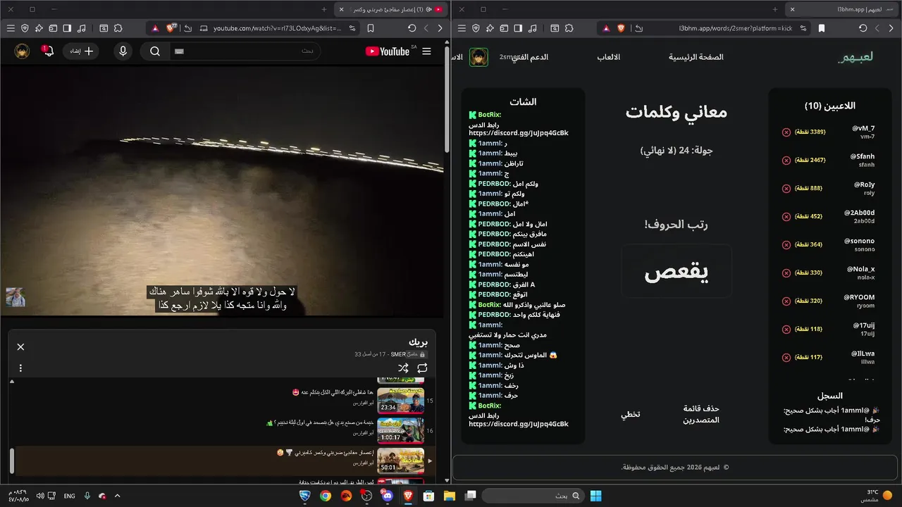Image resolution: width=902 pixels, height=507 pixels.
Task: Open Brave music playlist icon in YouTube window
Action: click(x=82, y=28)
